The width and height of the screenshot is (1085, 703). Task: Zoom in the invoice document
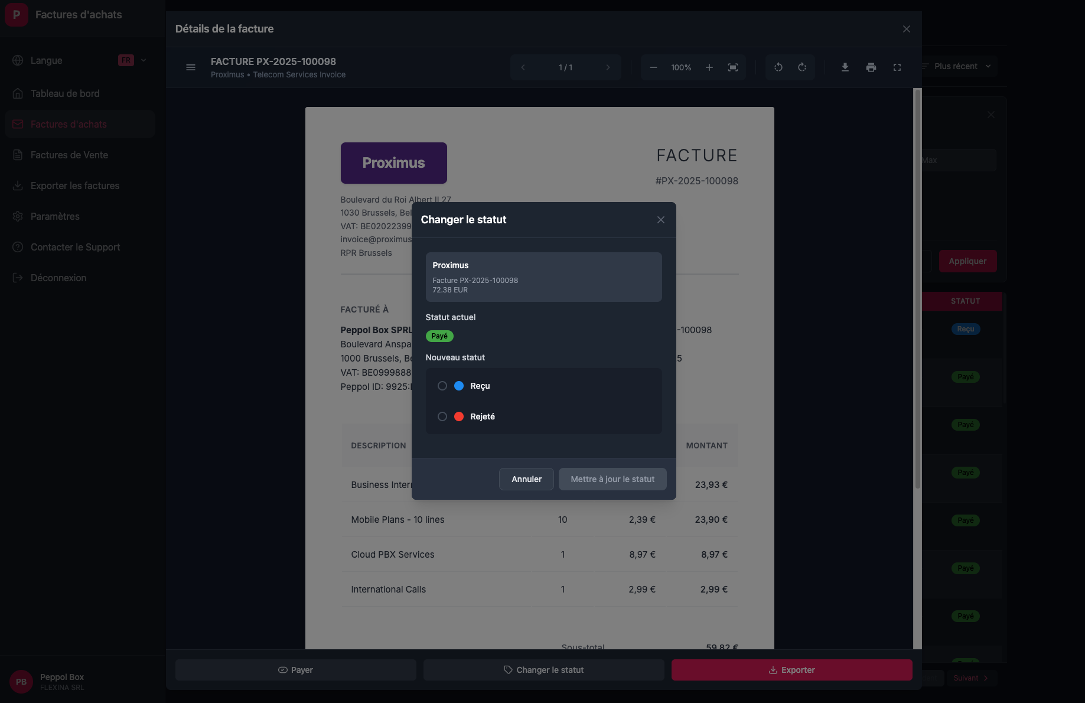pyautogui.click(x=709, y=67)
